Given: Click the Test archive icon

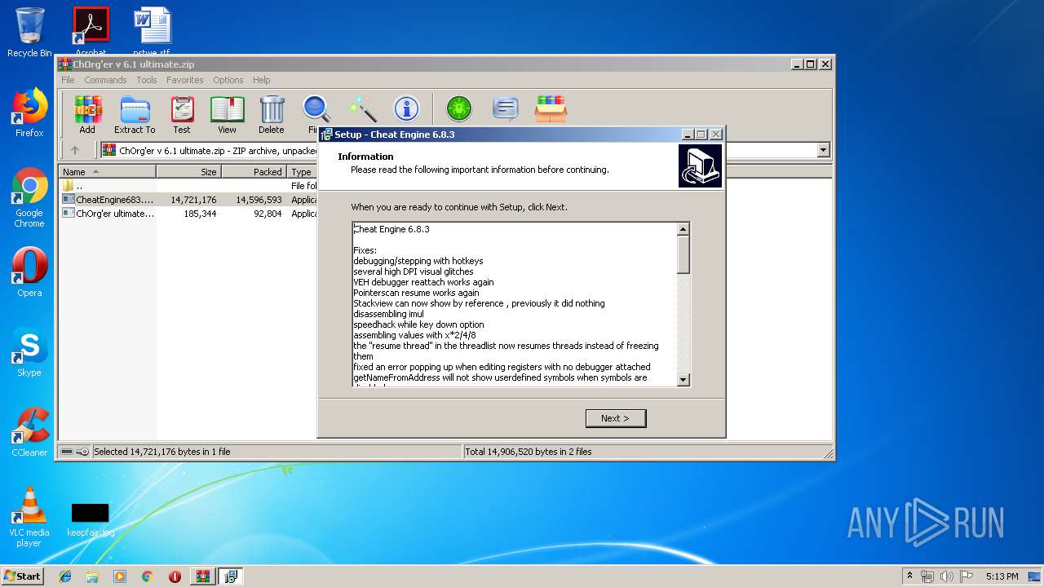Looking at the screenshot, I should [x=182, y=115].
